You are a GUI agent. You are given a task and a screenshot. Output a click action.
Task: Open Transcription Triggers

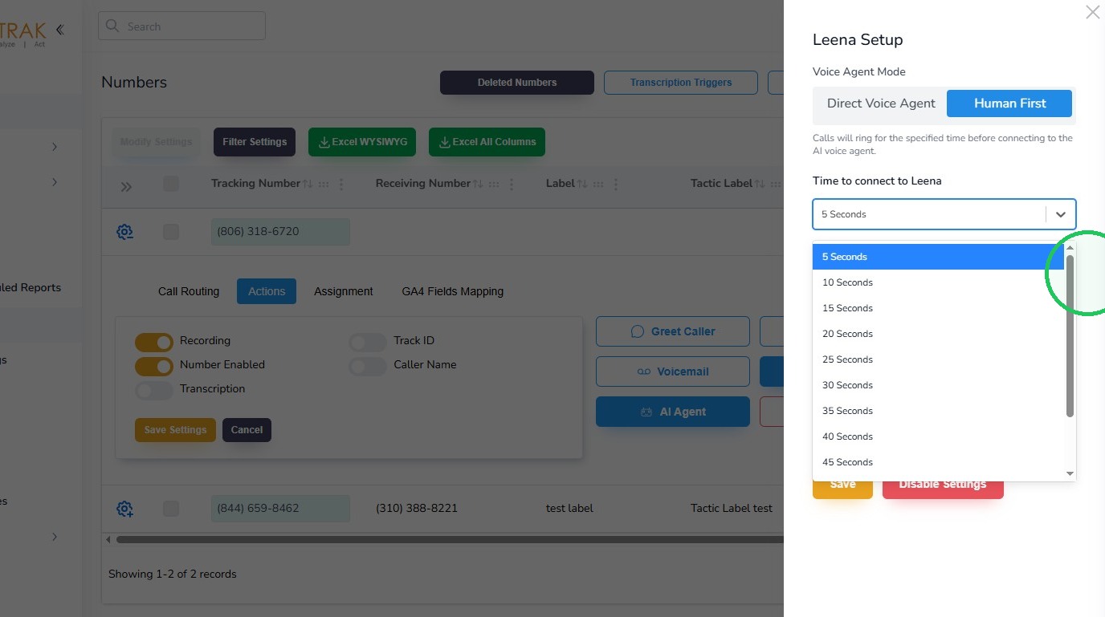(681, 83)
